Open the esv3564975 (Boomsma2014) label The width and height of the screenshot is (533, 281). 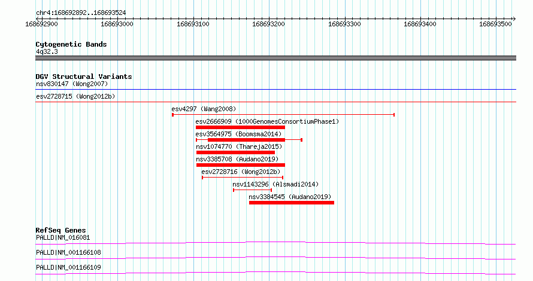tap(238, 134)
